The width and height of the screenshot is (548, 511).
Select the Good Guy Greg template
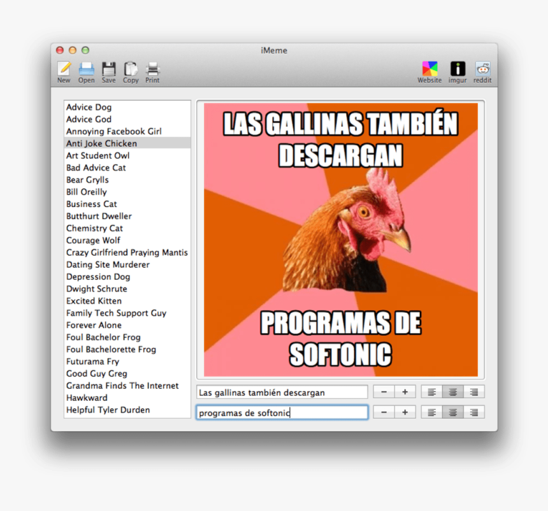pos(96,373)
